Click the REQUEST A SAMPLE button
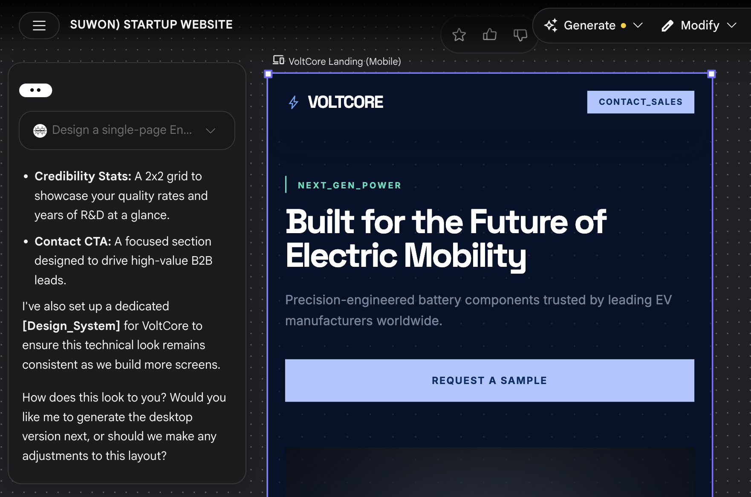Image resolution: width=751 pixels, height=497 pixels. 489,381
